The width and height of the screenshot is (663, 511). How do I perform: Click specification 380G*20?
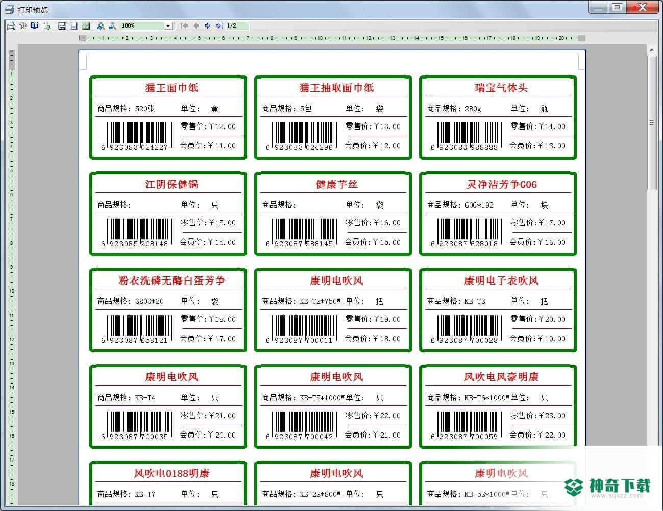coord(150,301)
